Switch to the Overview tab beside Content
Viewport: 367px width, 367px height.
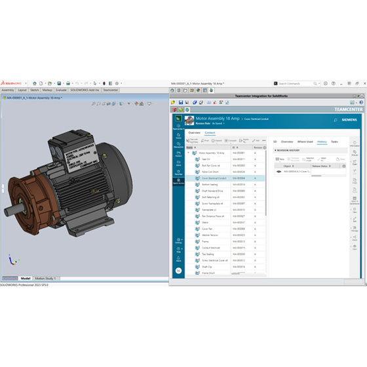tap(194, 132)
